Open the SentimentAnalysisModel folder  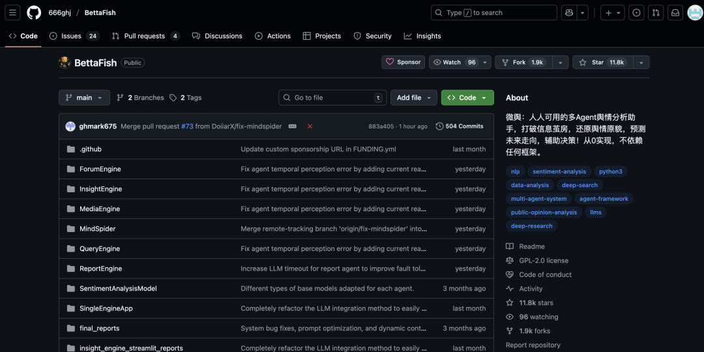[x=118, y=289]
